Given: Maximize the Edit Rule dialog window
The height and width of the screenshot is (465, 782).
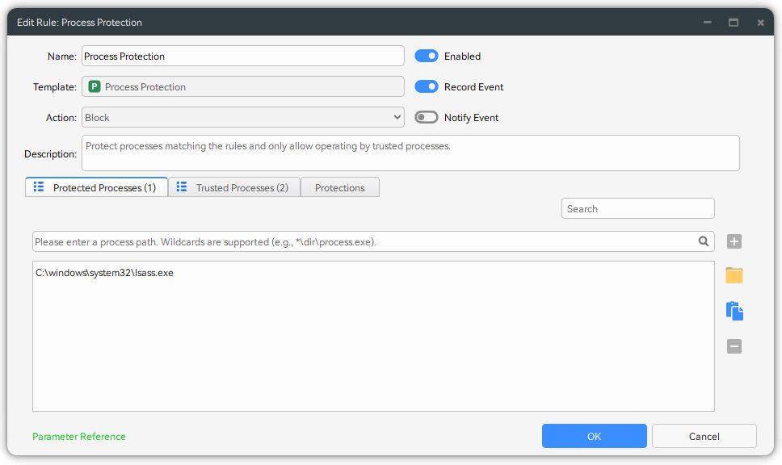Looking at the screenshot, I should (x=734, y=23).
